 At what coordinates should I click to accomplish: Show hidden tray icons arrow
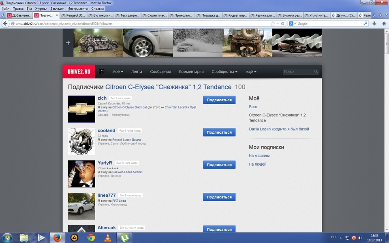tap(341, 238)
